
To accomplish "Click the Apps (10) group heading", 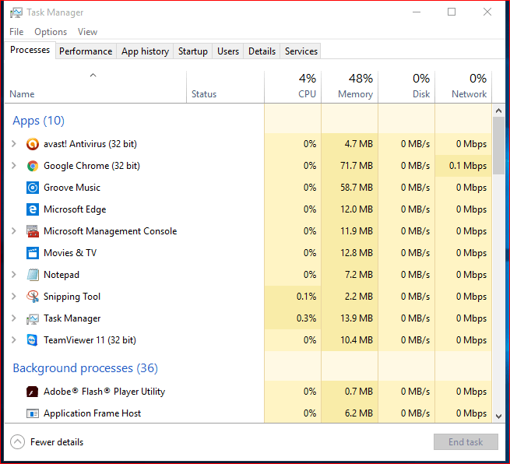I will point(38,121).
